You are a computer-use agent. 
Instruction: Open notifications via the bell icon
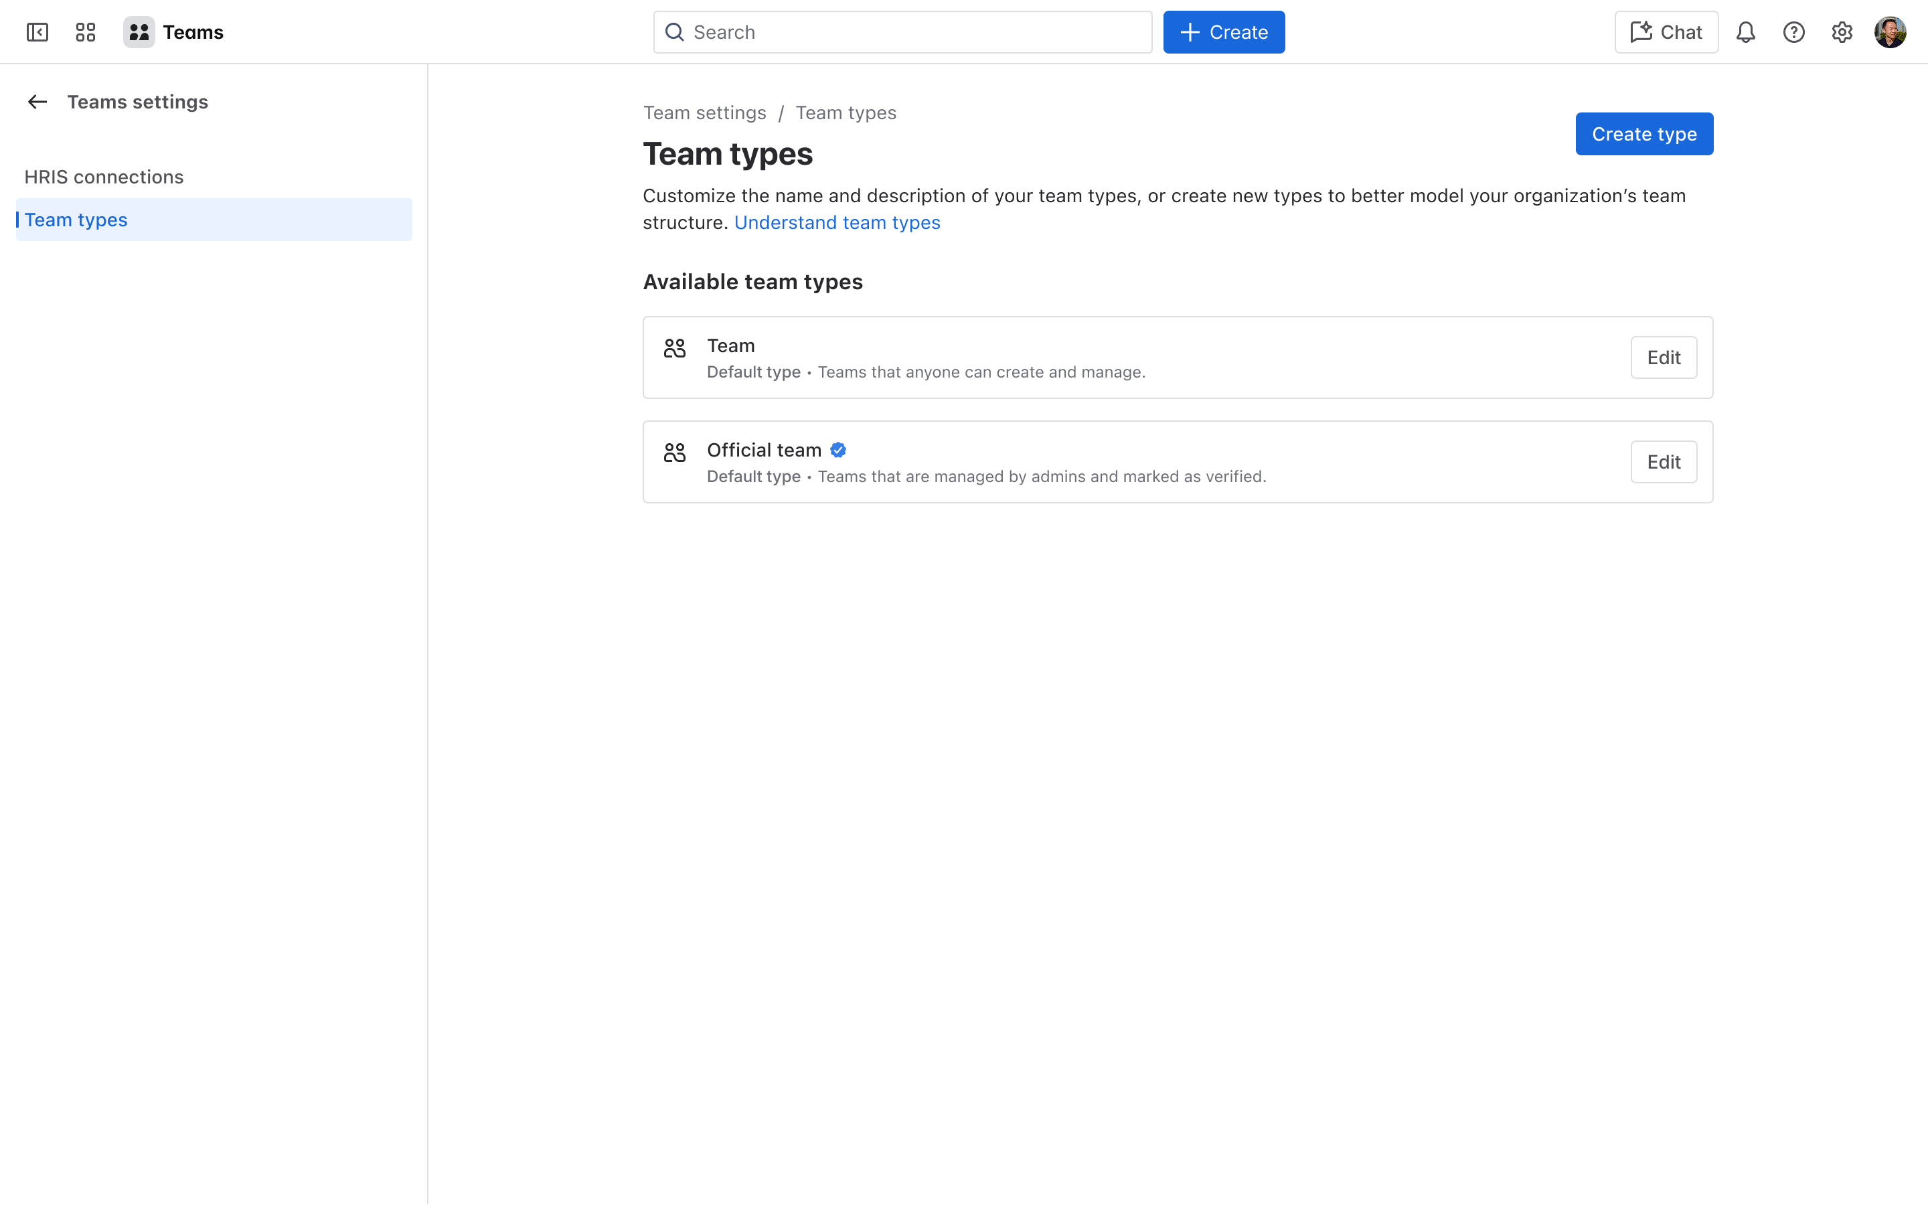(1745, 32)
